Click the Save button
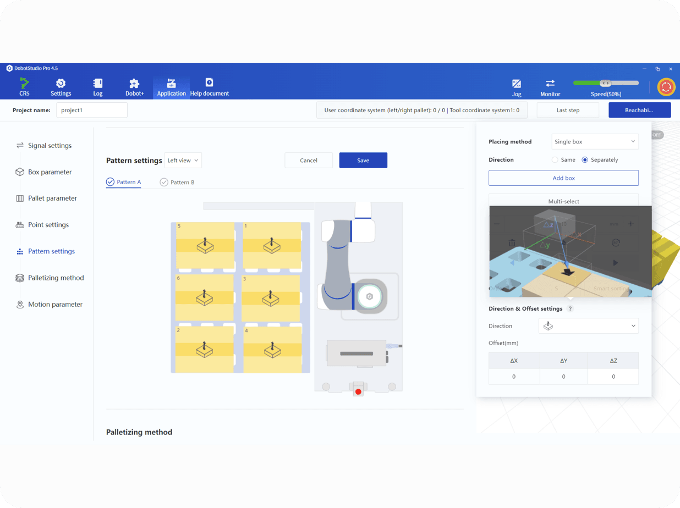This screenshot has height=508, width=680. pos(363,161)
